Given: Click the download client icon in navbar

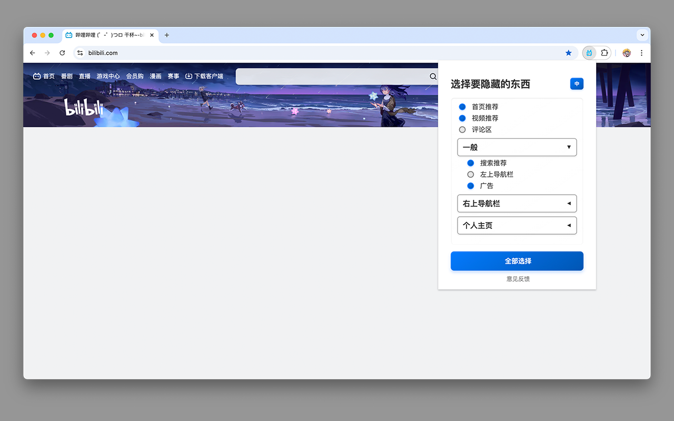Looking at the screenshot, I should tap(188, 75).
